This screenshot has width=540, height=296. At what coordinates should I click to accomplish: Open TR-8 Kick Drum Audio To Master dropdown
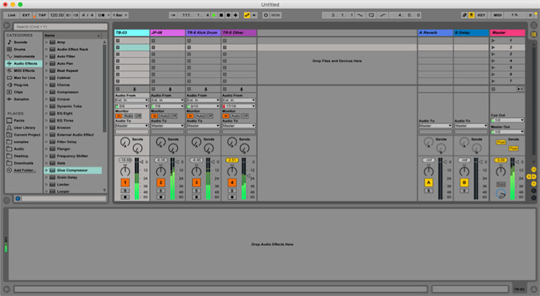click(203, 125)
